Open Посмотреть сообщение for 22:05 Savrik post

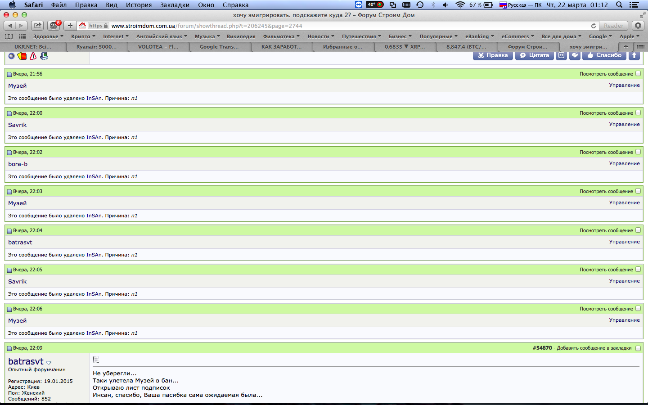pos(606,270)
